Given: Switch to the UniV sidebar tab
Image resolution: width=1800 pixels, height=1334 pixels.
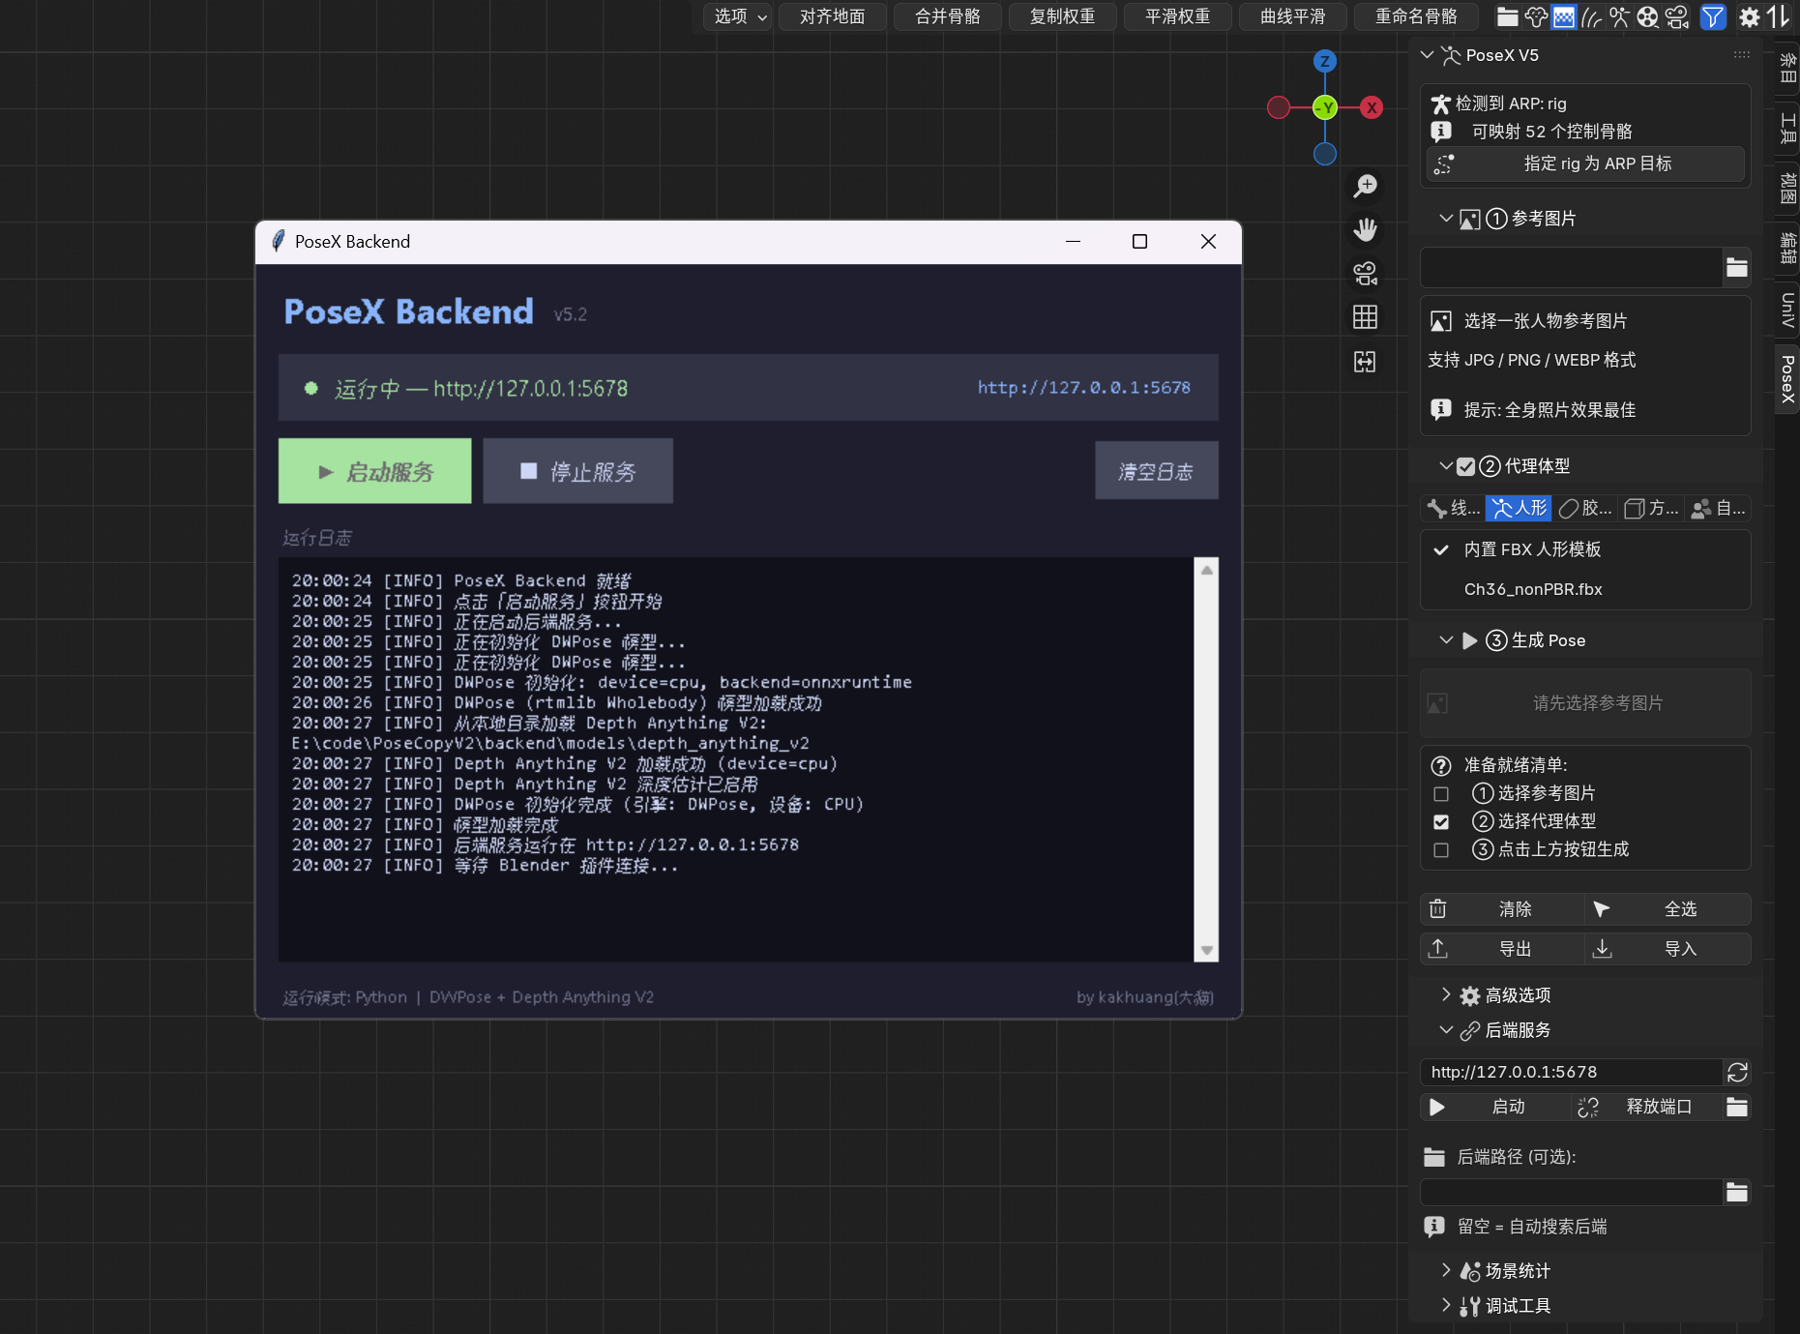Looking at the screenshot, I should pyautogui.click(x=1786, y=310).
